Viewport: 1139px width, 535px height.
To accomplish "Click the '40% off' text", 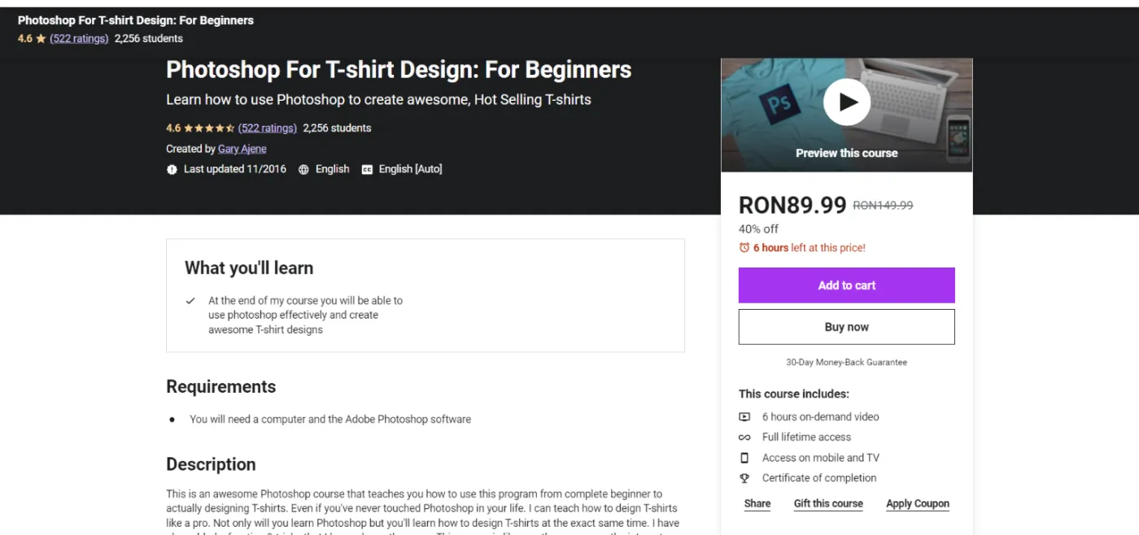I will [758, 229].
